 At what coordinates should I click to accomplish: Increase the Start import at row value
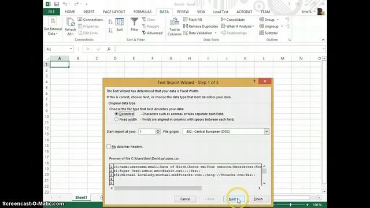[x=158, y=130]
